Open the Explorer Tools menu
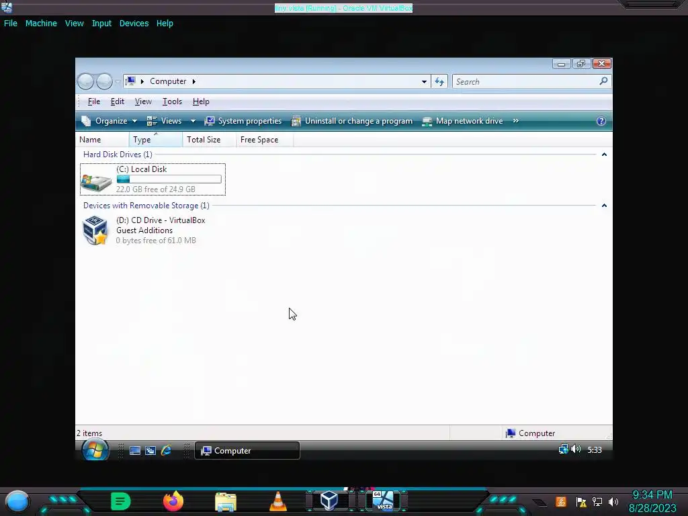 [x=172, y=101]
